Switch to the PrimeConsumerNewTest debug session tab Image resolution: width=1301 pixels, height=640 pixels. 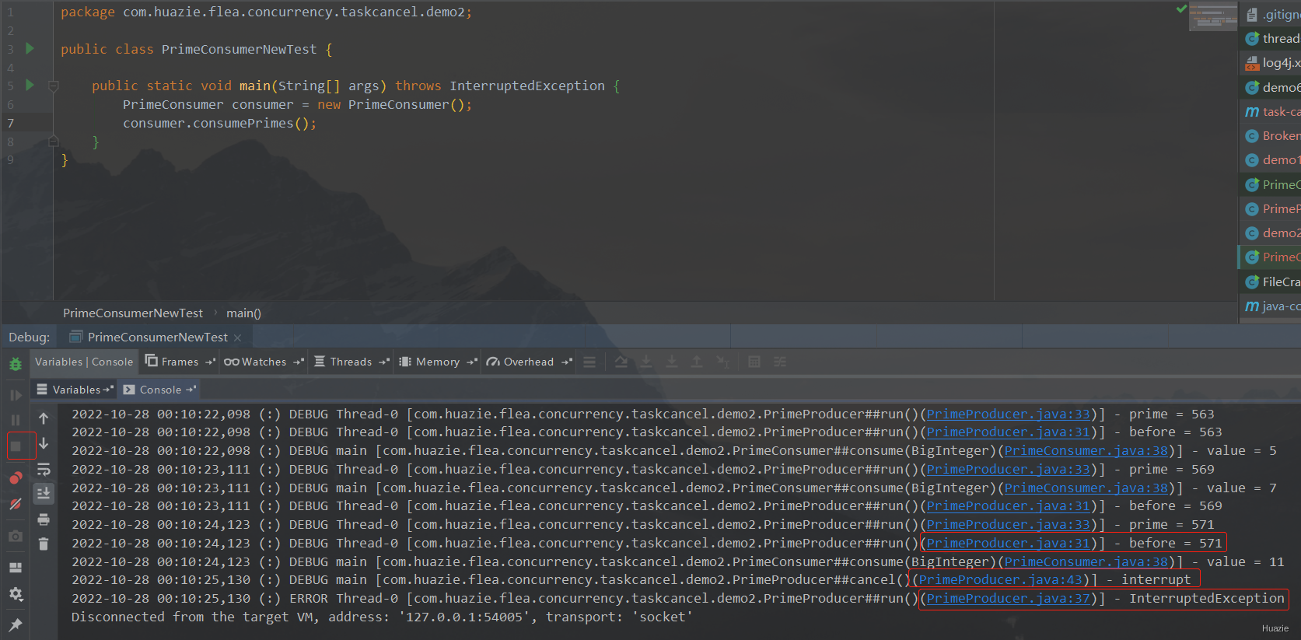[x=157, y=337]
